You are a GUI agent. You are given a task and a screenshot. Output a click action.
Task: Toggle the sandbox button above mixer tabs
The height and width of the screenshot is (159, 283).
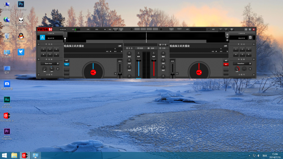pyautogui.click(x=163, y=45)
